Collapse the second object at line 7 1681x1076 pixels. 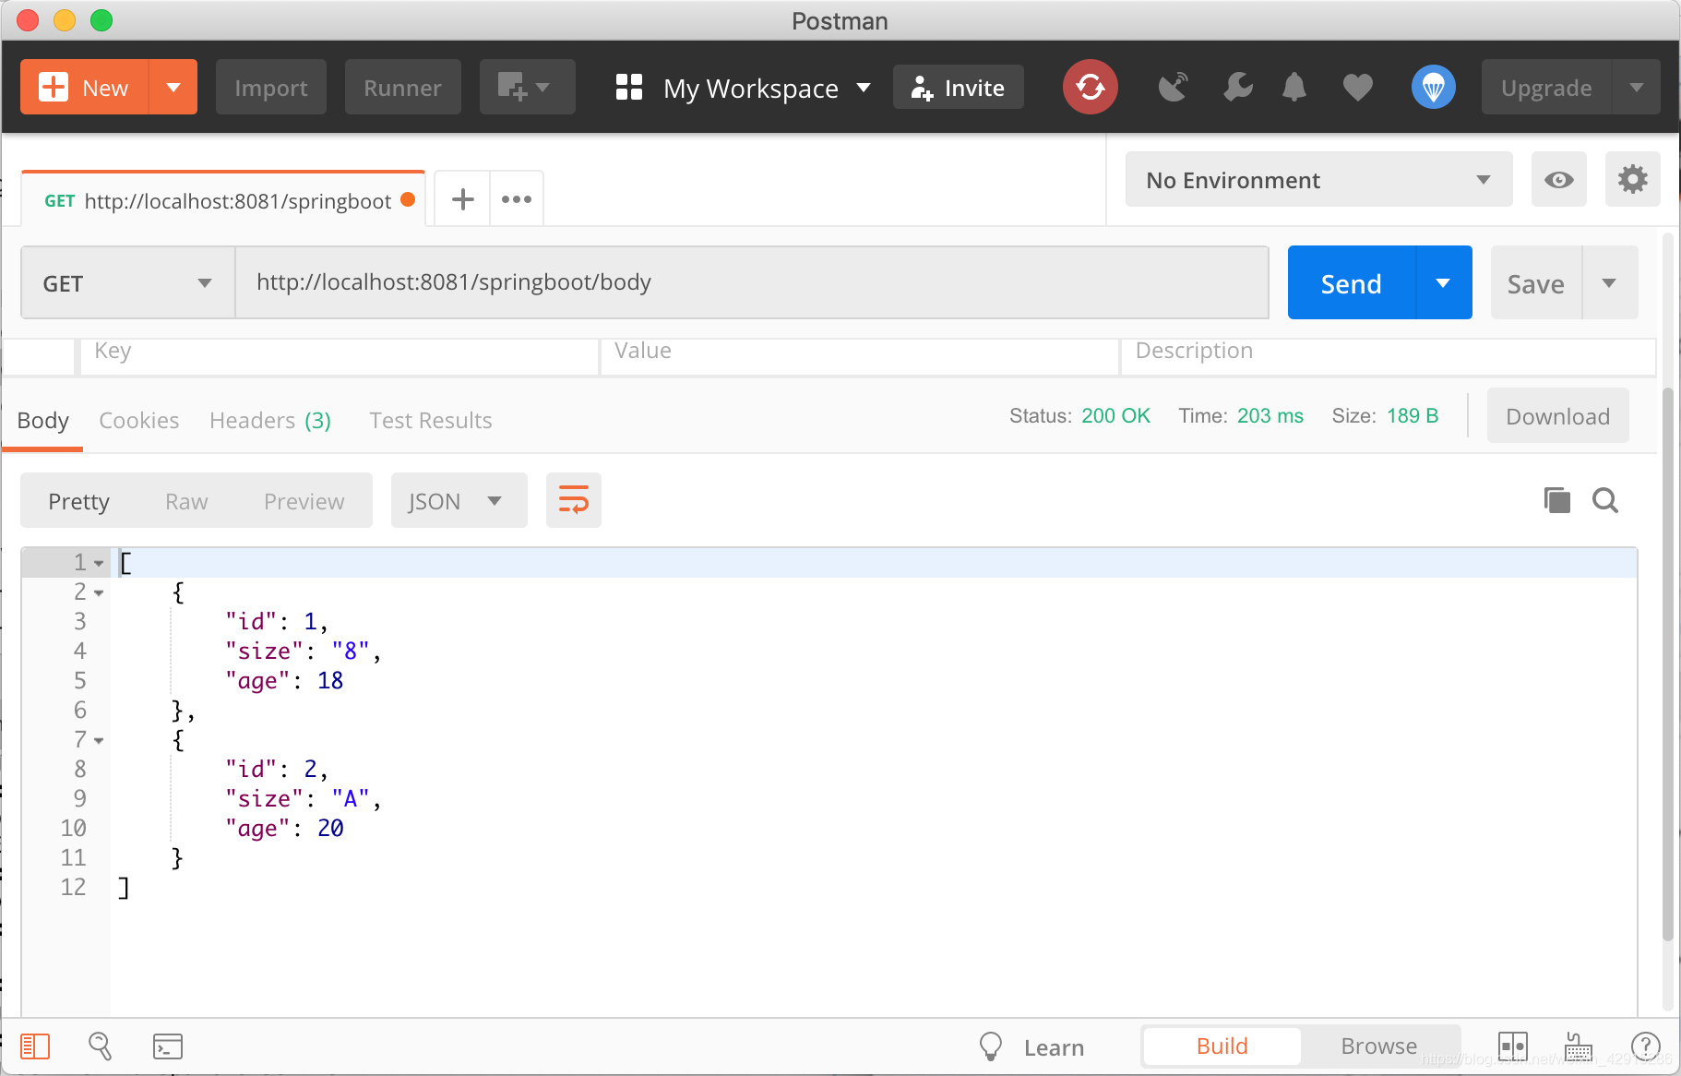coord(99,740)
